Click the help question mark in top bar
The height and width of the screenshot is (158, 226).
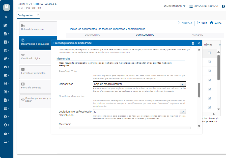point(223,6)
